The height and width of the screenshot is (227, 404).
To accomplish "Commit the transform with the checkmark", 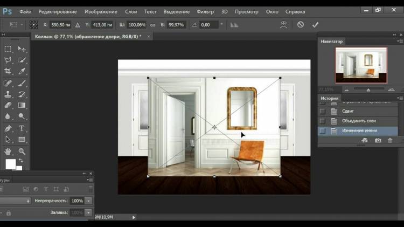I will 315,25.
